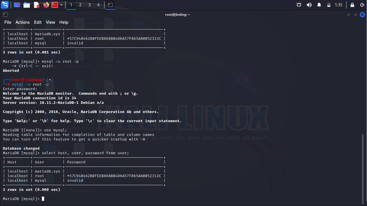The width and height of the screenshot is (367, 206).
Task: Click the log out icon
Action: coord(362,5)
